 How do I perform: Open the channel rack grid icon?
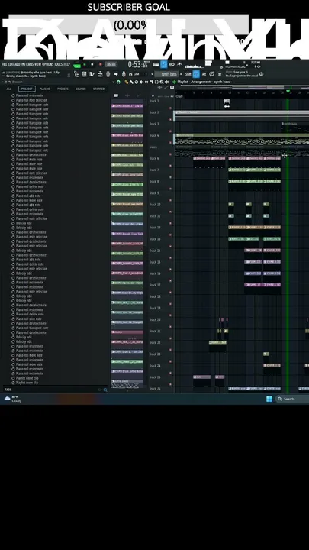click(85, 74)
